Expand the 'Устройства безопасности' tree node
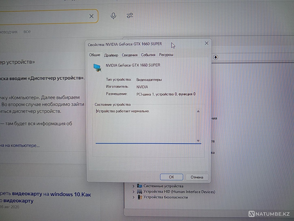 click(x=133, y=197)
